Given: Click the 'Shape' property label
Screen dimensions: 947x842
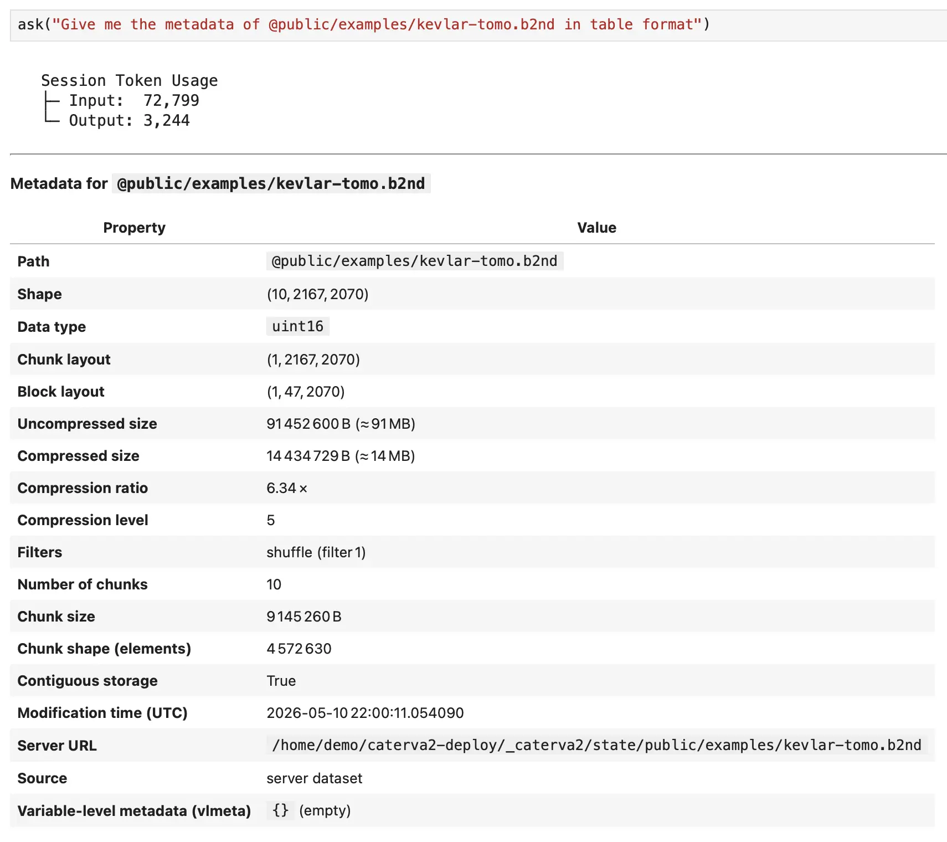Looking at the screenshot, I should point(39,294).
